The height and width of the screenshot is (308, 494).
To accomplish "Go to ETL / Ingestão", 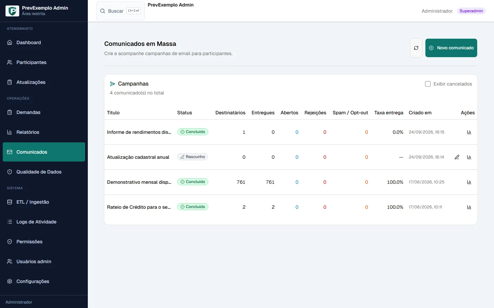I will 44,202.
